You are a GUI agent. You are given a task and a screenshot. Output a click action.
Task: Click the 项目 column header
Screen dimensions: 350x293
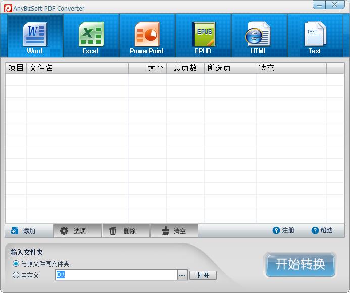point(16,68)
